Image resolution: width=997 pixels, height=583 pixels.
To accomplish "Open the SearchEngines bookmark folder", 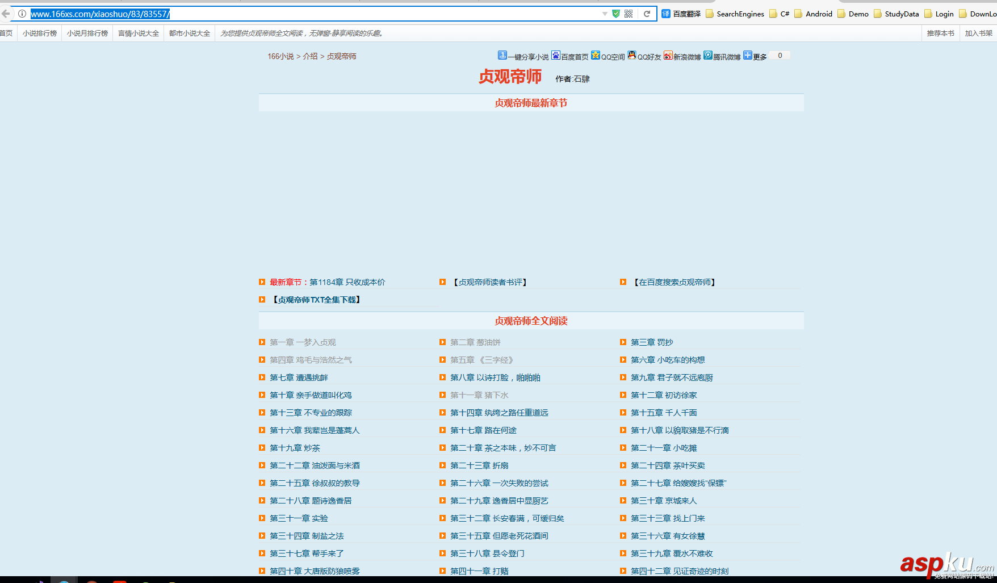I will click(735, 14).
